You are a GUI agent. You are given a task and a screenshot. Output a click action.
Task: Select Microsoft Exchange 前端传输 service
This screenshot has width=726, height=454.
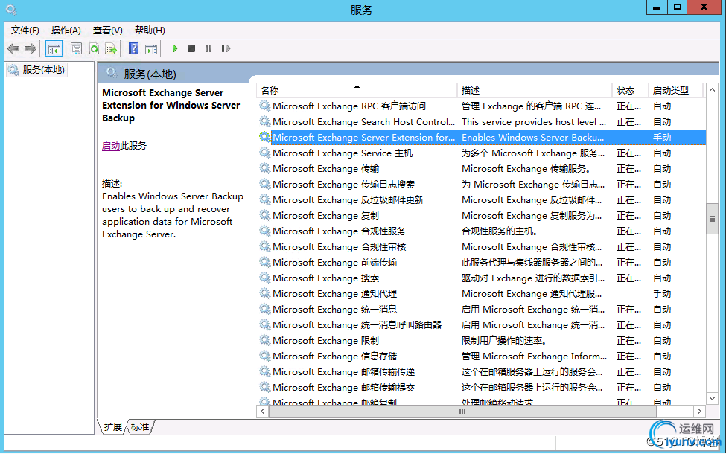[481, 263]
